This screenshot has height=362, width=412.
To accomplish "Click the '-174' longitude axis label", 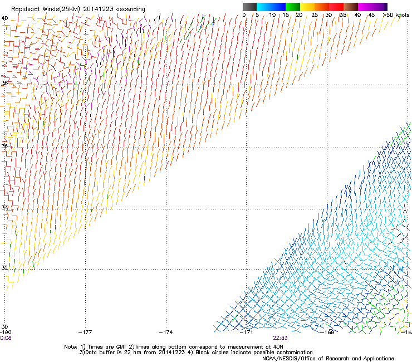I will pos(166,332).
